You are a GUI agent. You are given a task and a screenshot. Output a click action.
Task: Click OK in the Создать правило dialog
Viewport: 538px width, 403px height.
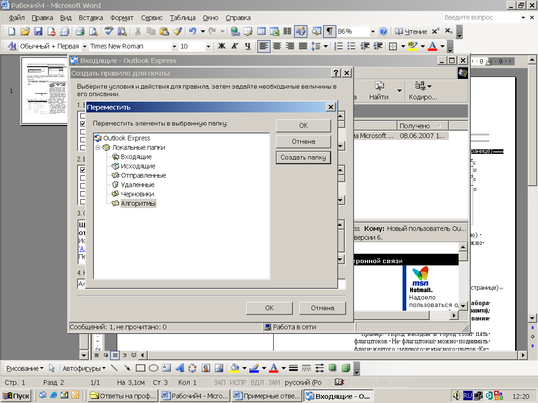tap(269, 308)
